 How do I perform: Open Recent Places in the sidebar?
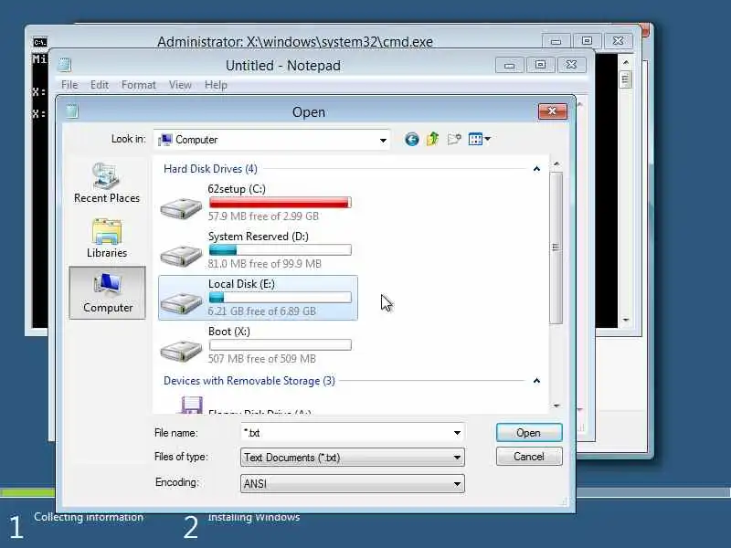(x=107, y=183)
